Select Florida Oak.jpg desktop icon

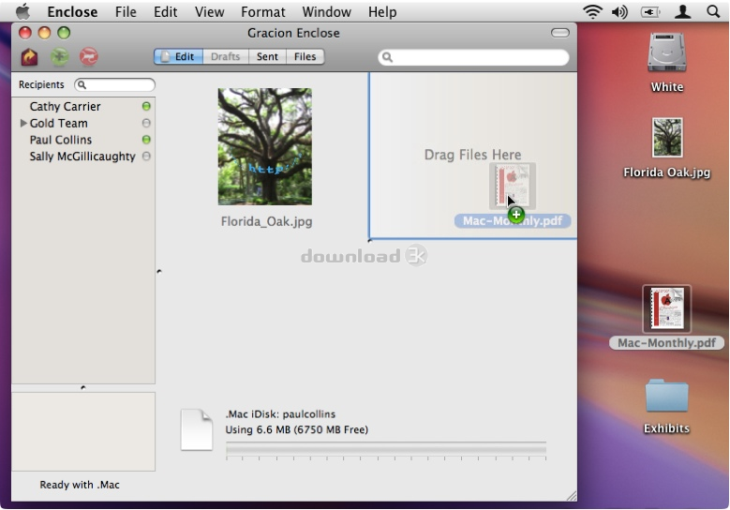(x=667, y=138)
